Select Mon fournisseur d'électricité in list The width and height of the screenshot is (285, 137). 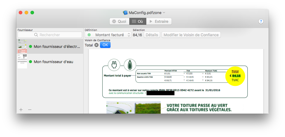[x=53, y=46]
